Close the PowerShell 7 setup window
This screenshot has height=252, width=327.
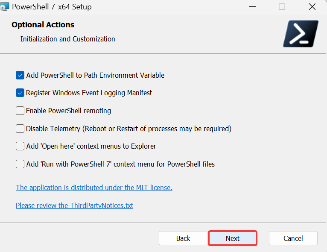click(312, 7)
